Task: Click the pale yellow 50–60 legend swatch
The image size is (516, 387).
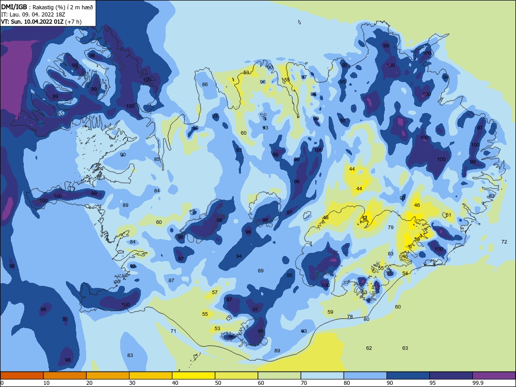Action: pos(236,376)
